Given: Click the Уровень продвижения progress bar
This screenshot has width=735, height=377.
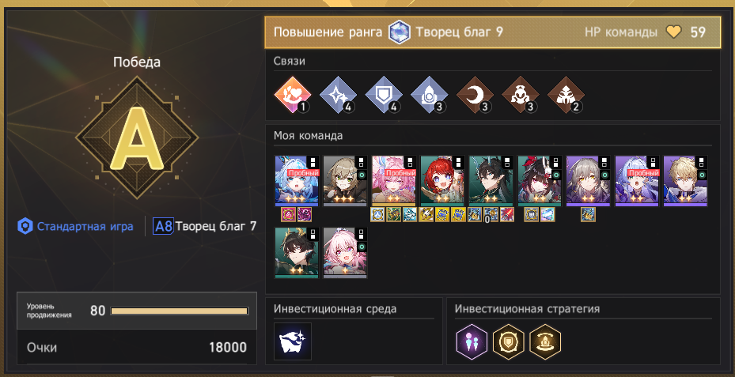Looking at the screenshot, I should click(x=179, y=311).
